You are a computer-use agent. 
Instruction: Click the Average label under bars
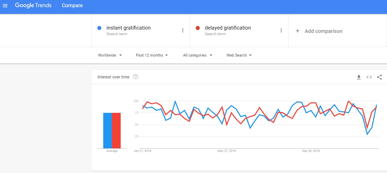pyautogui.click(x=112, y=151)
